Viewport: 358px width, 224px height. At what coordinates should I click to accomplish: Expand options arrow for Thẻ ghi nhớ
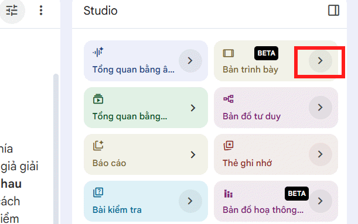pyautogui.click(x=321, y=154)
